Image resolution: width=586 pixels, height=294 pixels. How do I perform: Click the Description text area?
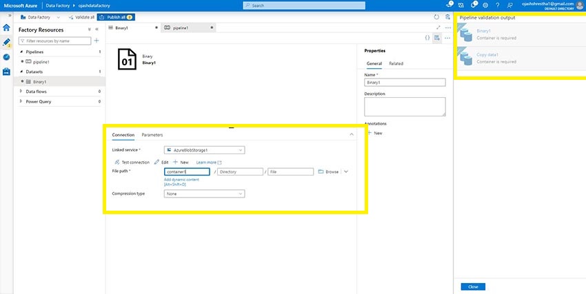pos(405,107)
